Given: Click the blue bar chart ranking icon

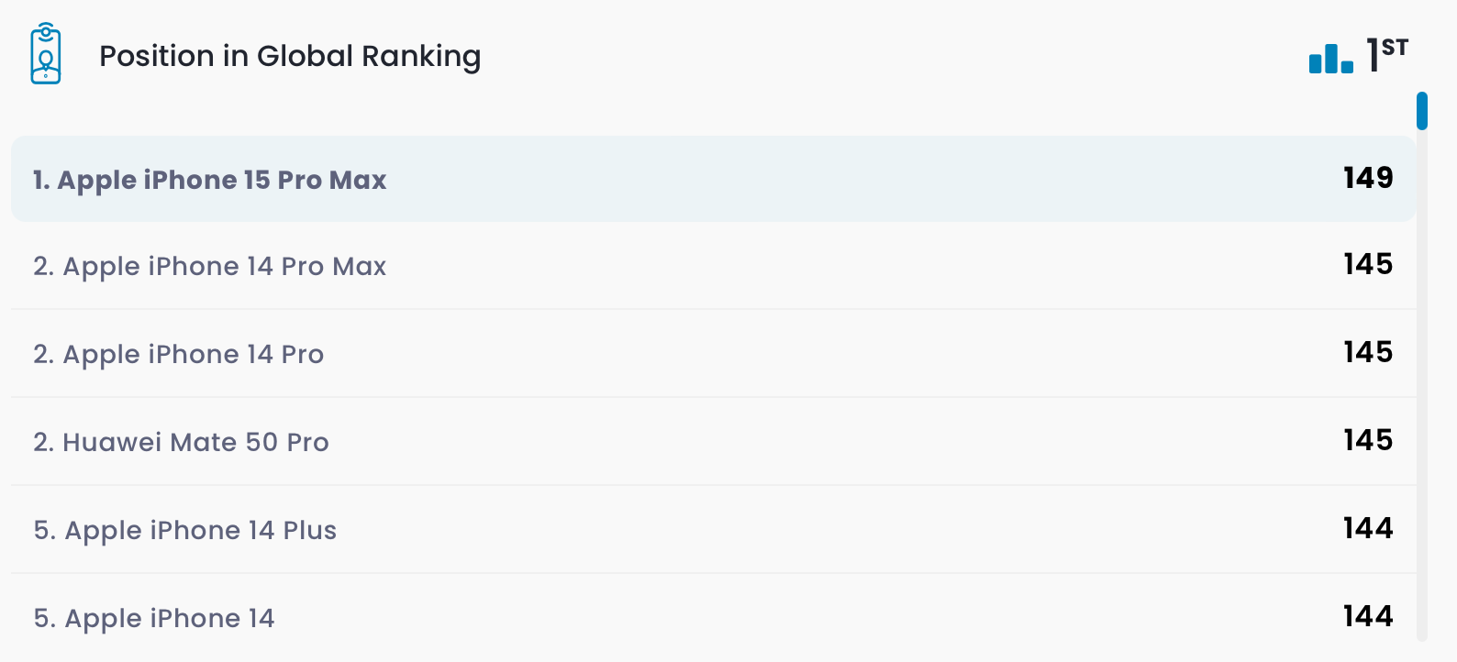Looking at the screenshot, I should pos(1330,59).
